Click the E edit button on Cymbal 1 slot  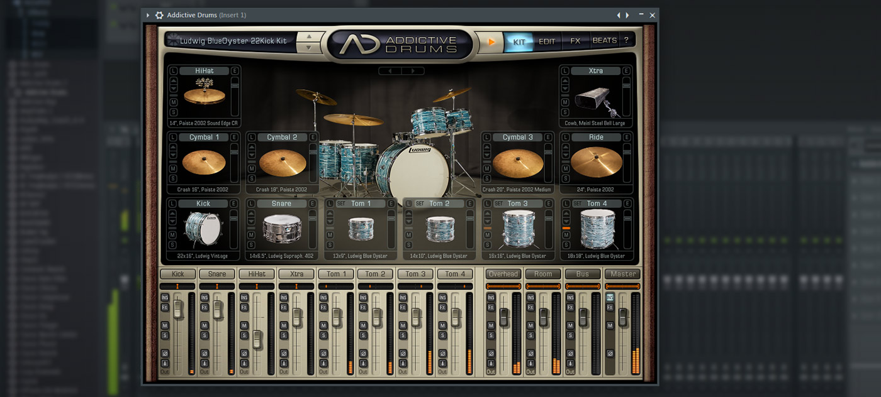point(234,137)
